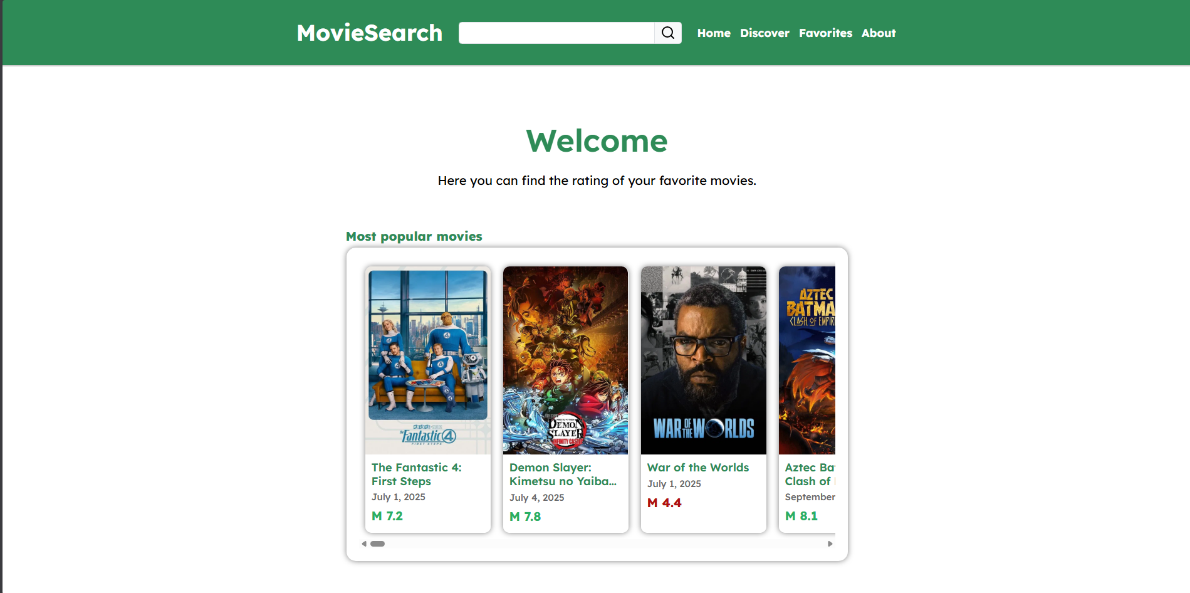This screenshot has height=593, width=1190.
Task: Open the War of the Worlds title link
Action: point(697,468)
